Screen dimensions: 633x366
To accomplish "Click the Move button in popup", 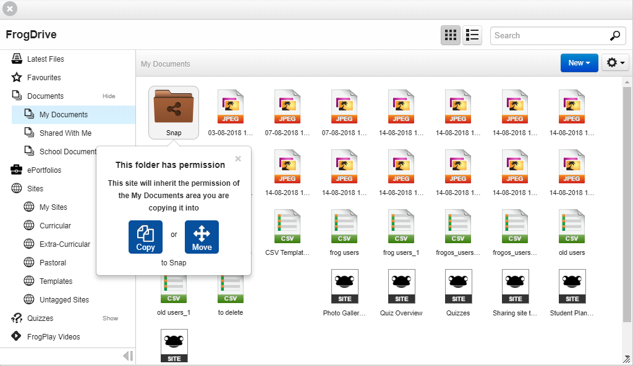I will [202, 237].
